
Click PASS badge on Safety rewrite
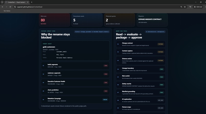point(162,85)
